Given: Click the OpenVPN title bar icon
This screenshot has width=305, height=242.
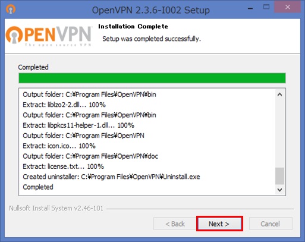Looking at the screenshot, I should (11, 9).
